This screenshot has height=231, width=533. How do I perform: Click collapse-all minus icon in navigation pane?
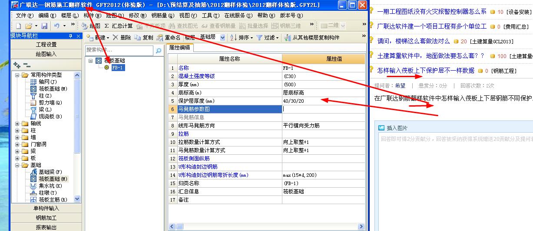pos(26,65)
